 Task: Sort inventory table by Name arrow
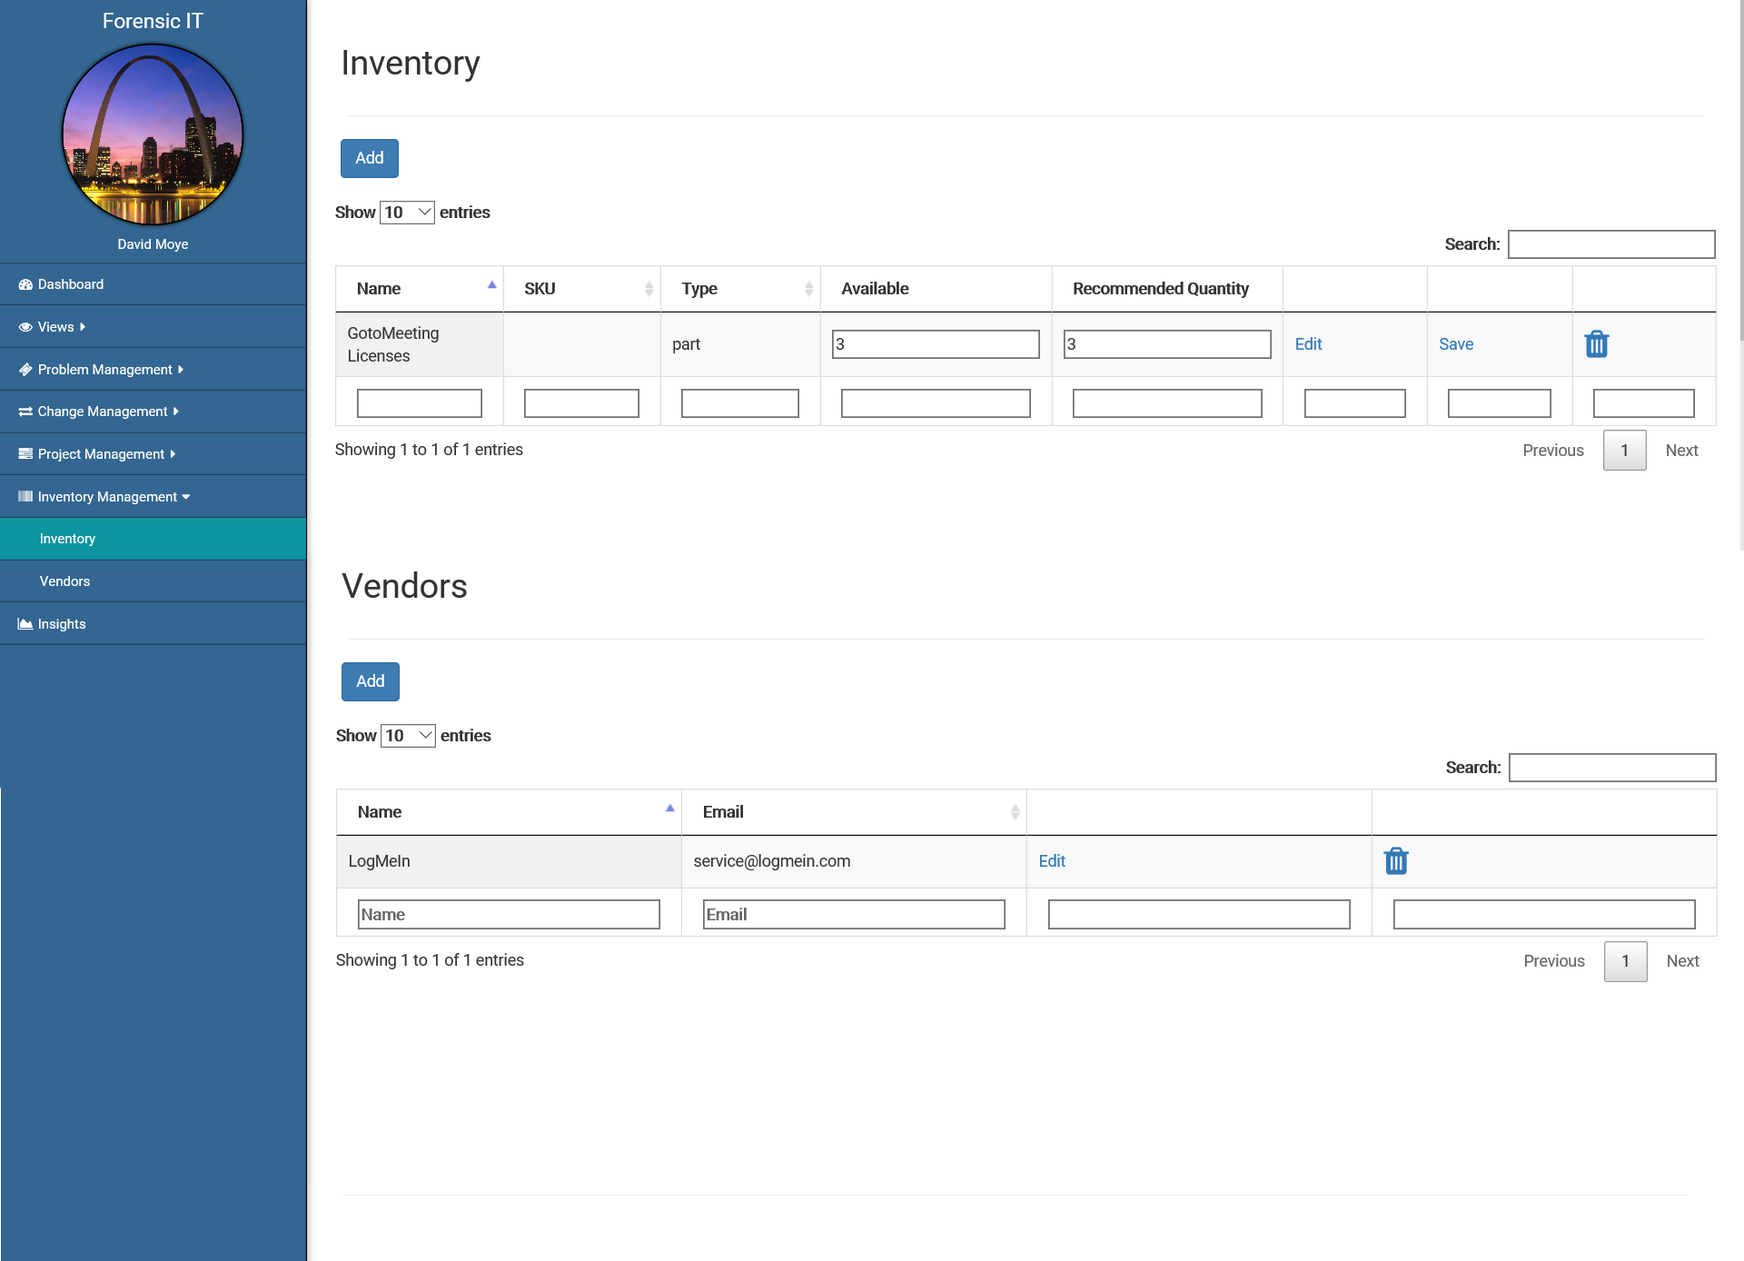491,286
